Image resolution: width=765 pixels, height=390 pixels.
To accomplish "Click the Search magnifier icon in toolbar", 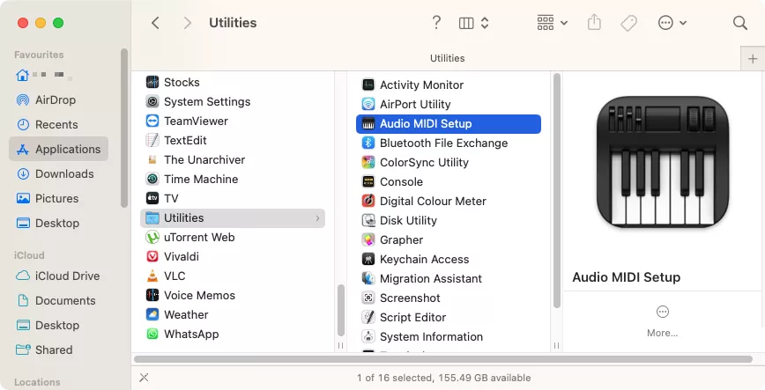I will [x=739, y=23].
